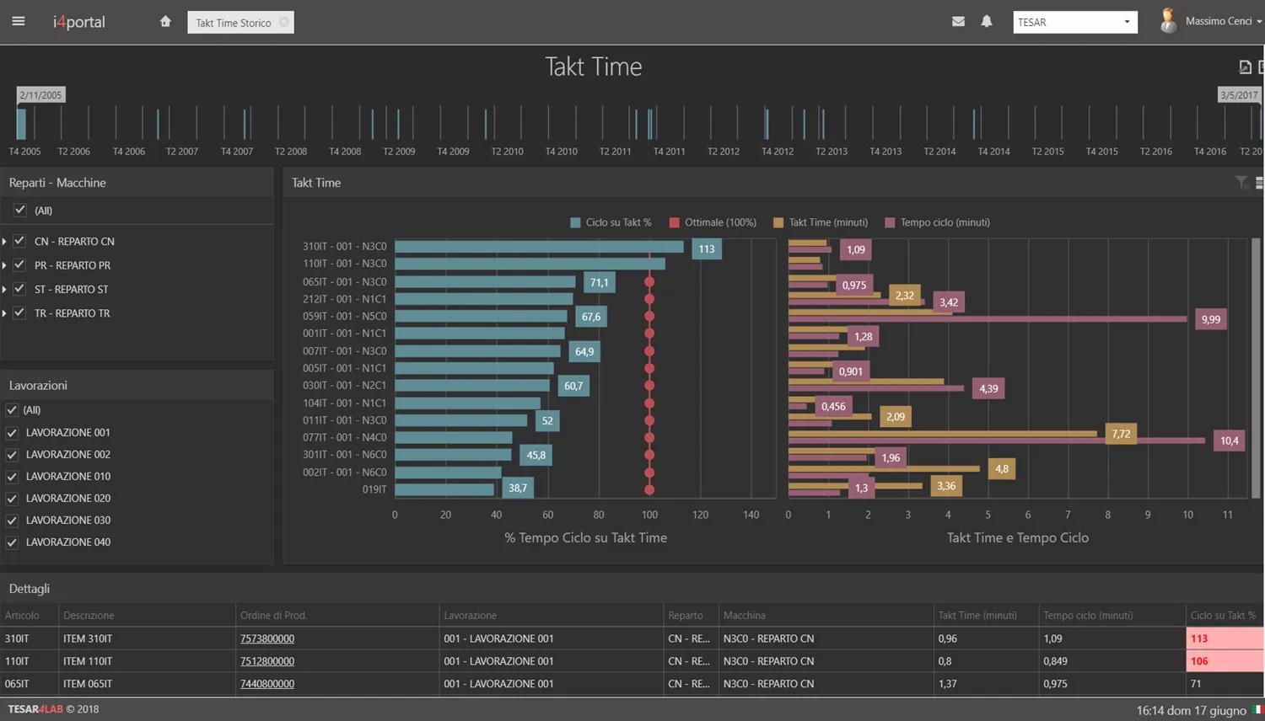Open production order 7573800000 link
This screenshot has height=721, width=1265.
(x=267, y=638)
